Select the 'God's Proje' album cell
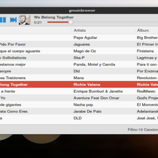This screenshot has height=158, width=158. pos(147,98)
